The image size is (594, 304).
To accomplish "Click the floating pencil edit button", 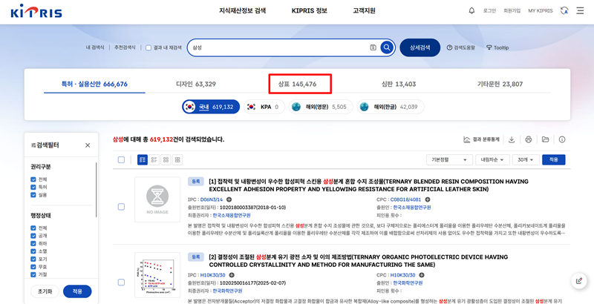I will pyautogui.click(x=578, y=280).
